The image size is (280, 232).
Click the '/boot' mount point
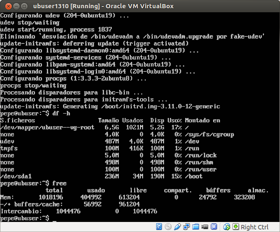coord(194,176)
